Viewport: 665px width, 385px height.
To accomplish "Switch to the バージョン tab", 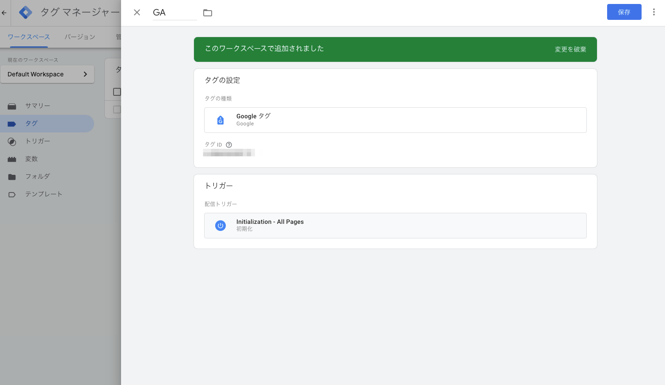I will pyautogui.click(x=80, y=37).
